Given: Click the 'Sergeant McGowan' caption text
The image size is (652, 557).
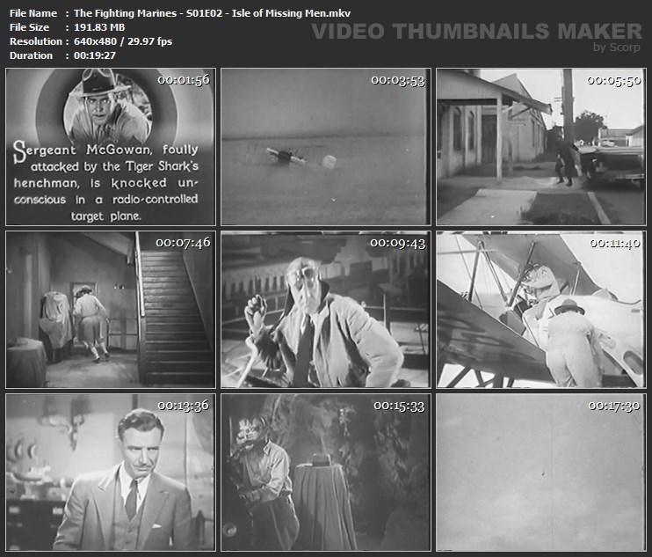Looking at the screenshot, I should (x=83, y=150).
